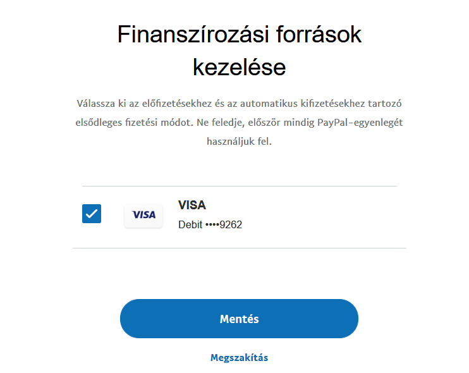Image resolution: width=469 pixels, height=373 pixels.
Task: Click the word "kezelése" in the title
Action: 239,67
